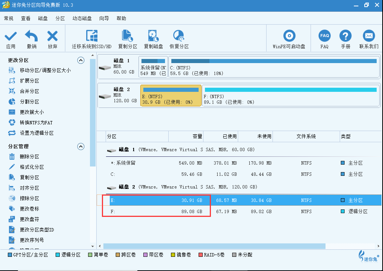Create WinPE可启动盘 media

click(x=289, y=39)
